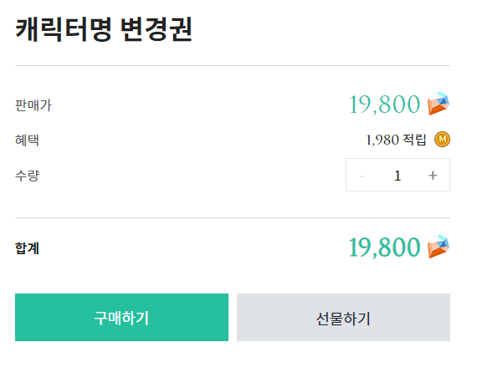The width and height of the screenshot is (503, 383).
Task: Click the diamond icon next to 합계 total
Action: (439, 247)
